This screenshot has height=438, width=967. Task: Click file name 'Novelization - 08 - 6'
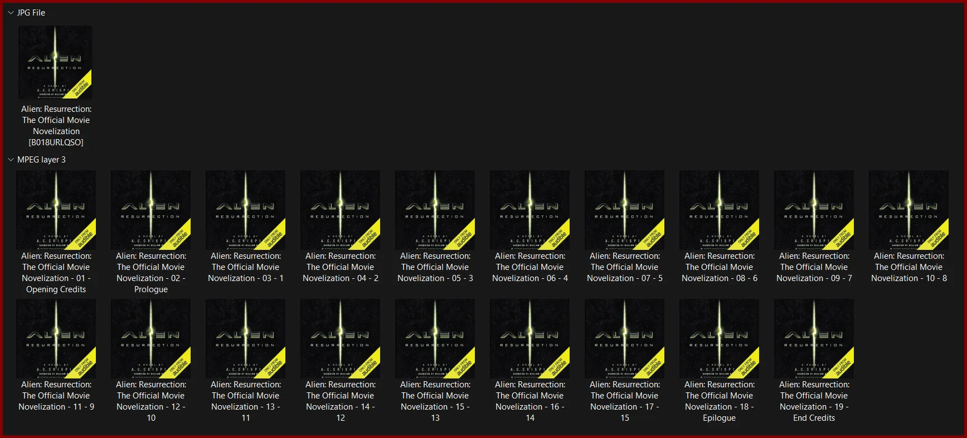720,267
